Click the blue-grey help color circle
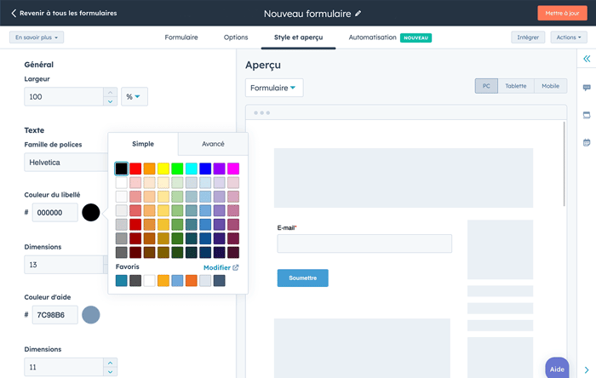Image resolution: width=596 pixels, height=378 pixels. click(90, 315)
